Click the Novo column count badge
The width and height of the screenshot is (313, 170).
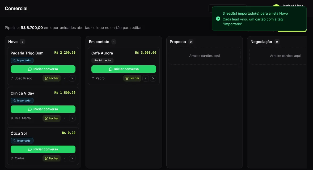click(x=22, y=42)
